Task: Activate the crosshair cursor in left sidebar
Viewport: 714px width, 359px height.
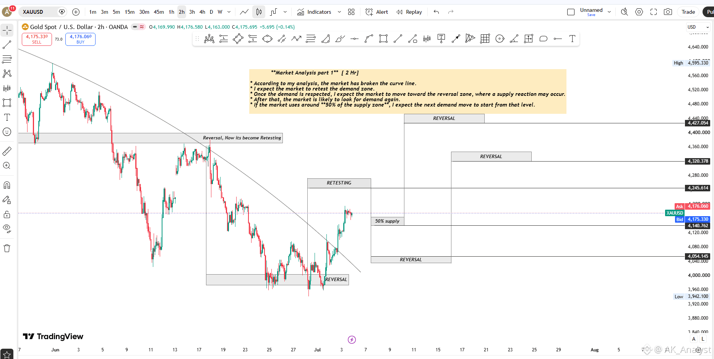Action: (7, 30)
